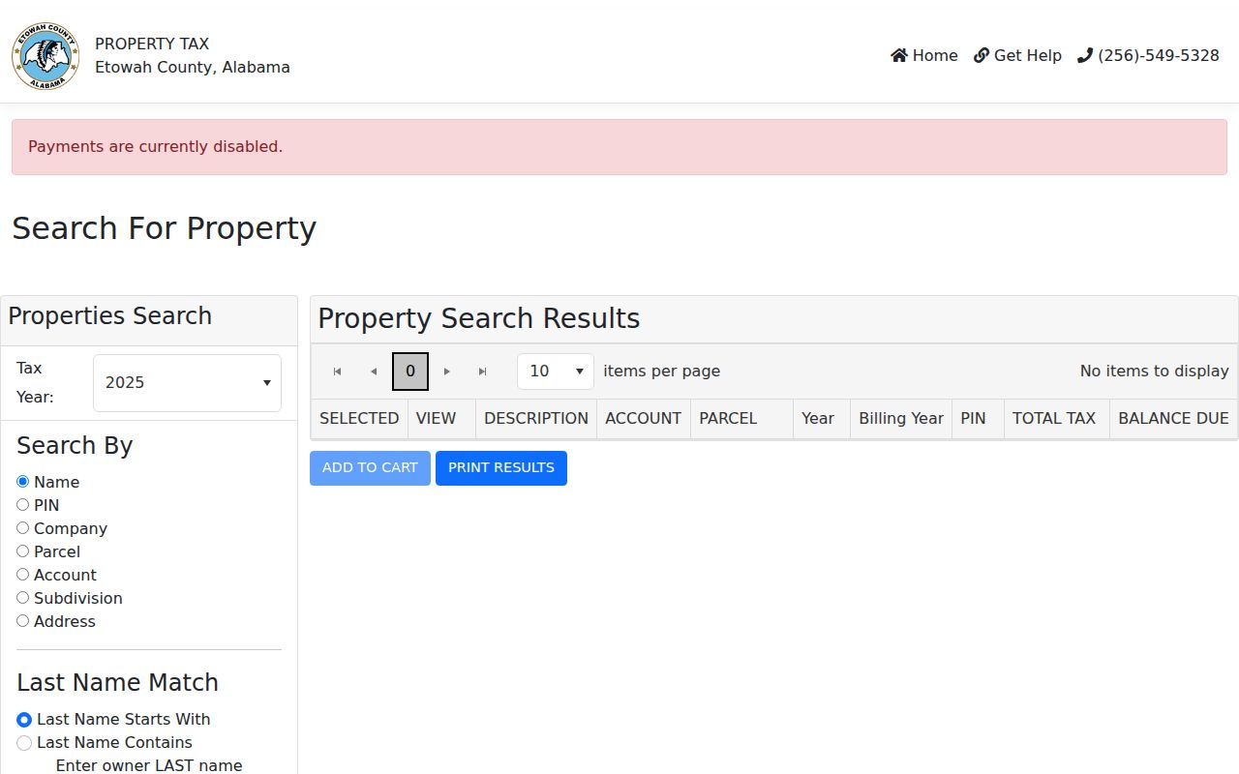Choose Last Name Starts With
The width and height of the screenshot is (1239, 774).
click(x=24, y=720)
